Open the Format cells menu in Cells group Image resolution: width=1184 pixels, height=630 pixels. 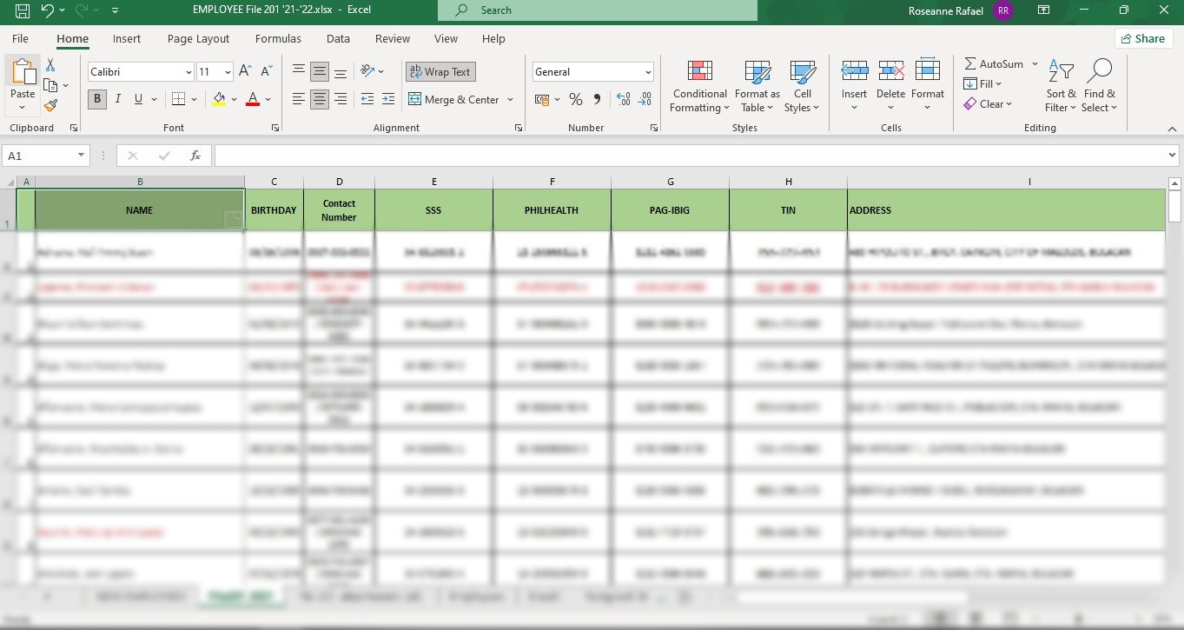[928, 86]
